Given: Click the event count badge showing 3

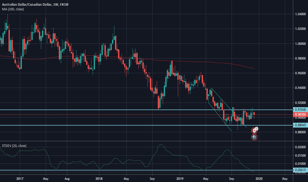Looking at the screenshot, I should (x=256, y=128).
